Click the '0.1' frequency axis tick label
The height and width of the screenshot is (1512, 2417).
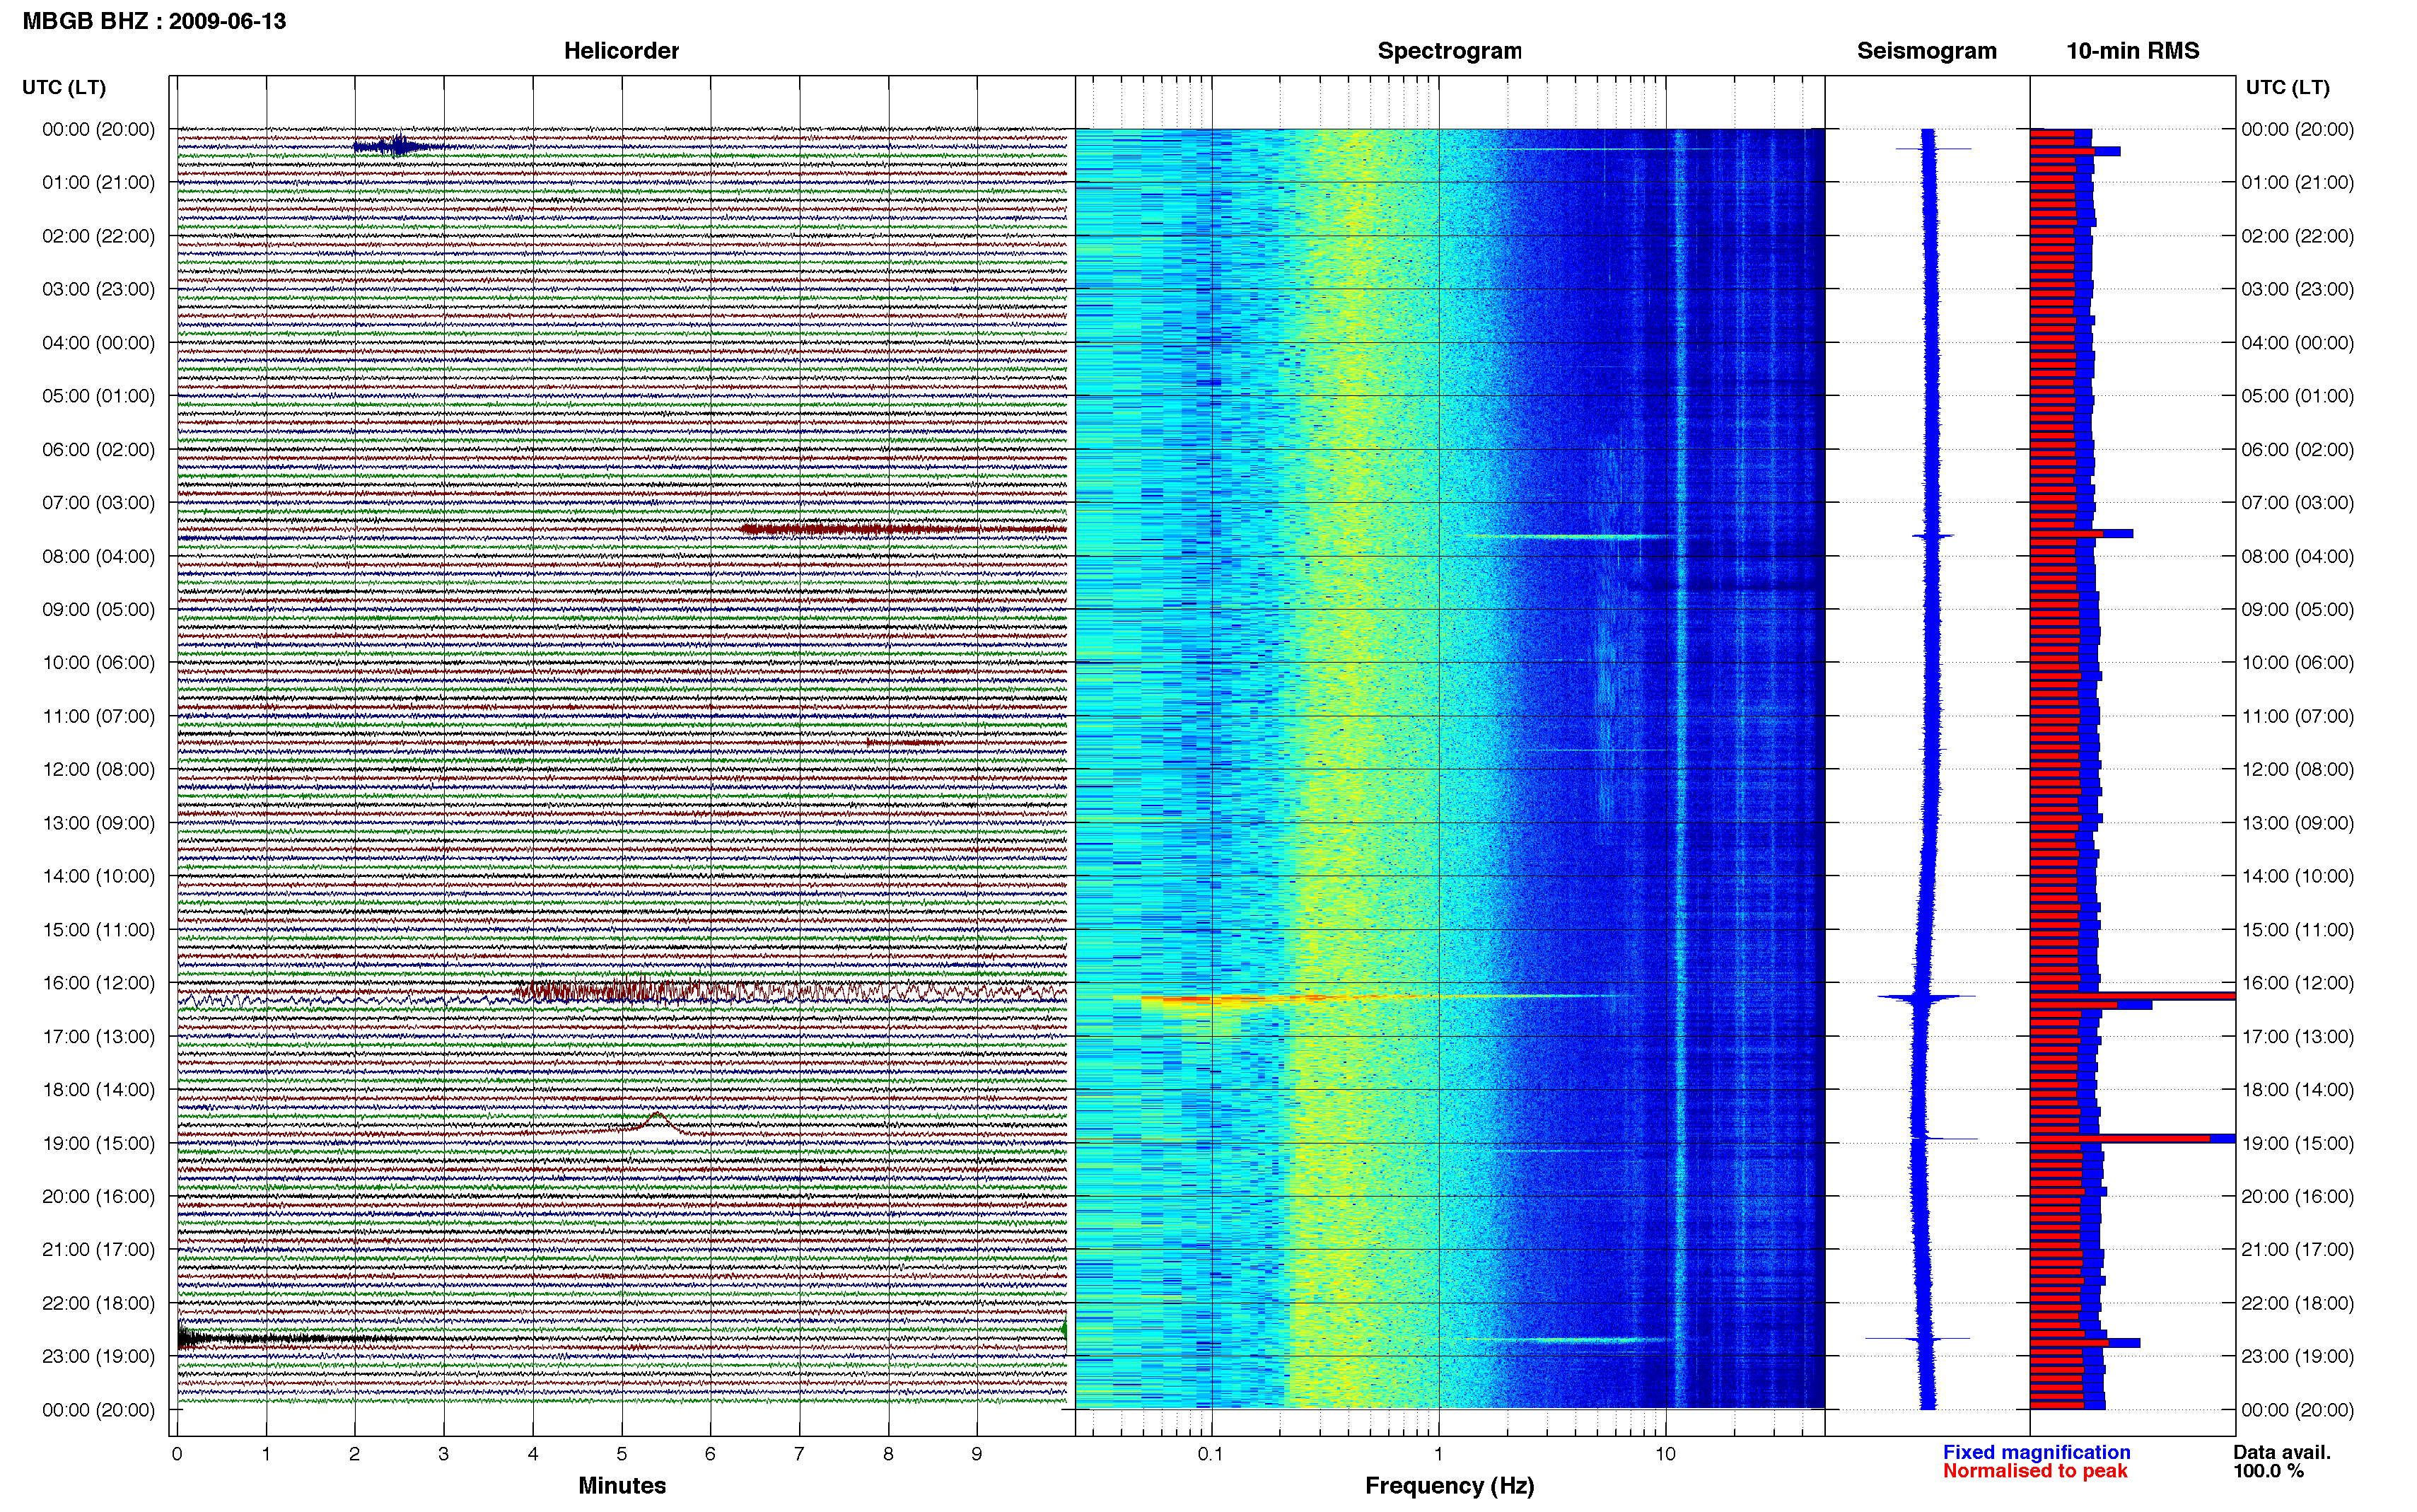[1211, 1454]
